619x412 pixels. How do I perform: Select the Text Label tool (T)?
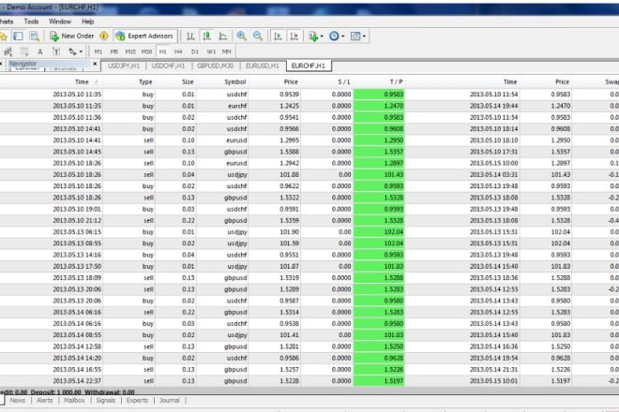point(56,51)
